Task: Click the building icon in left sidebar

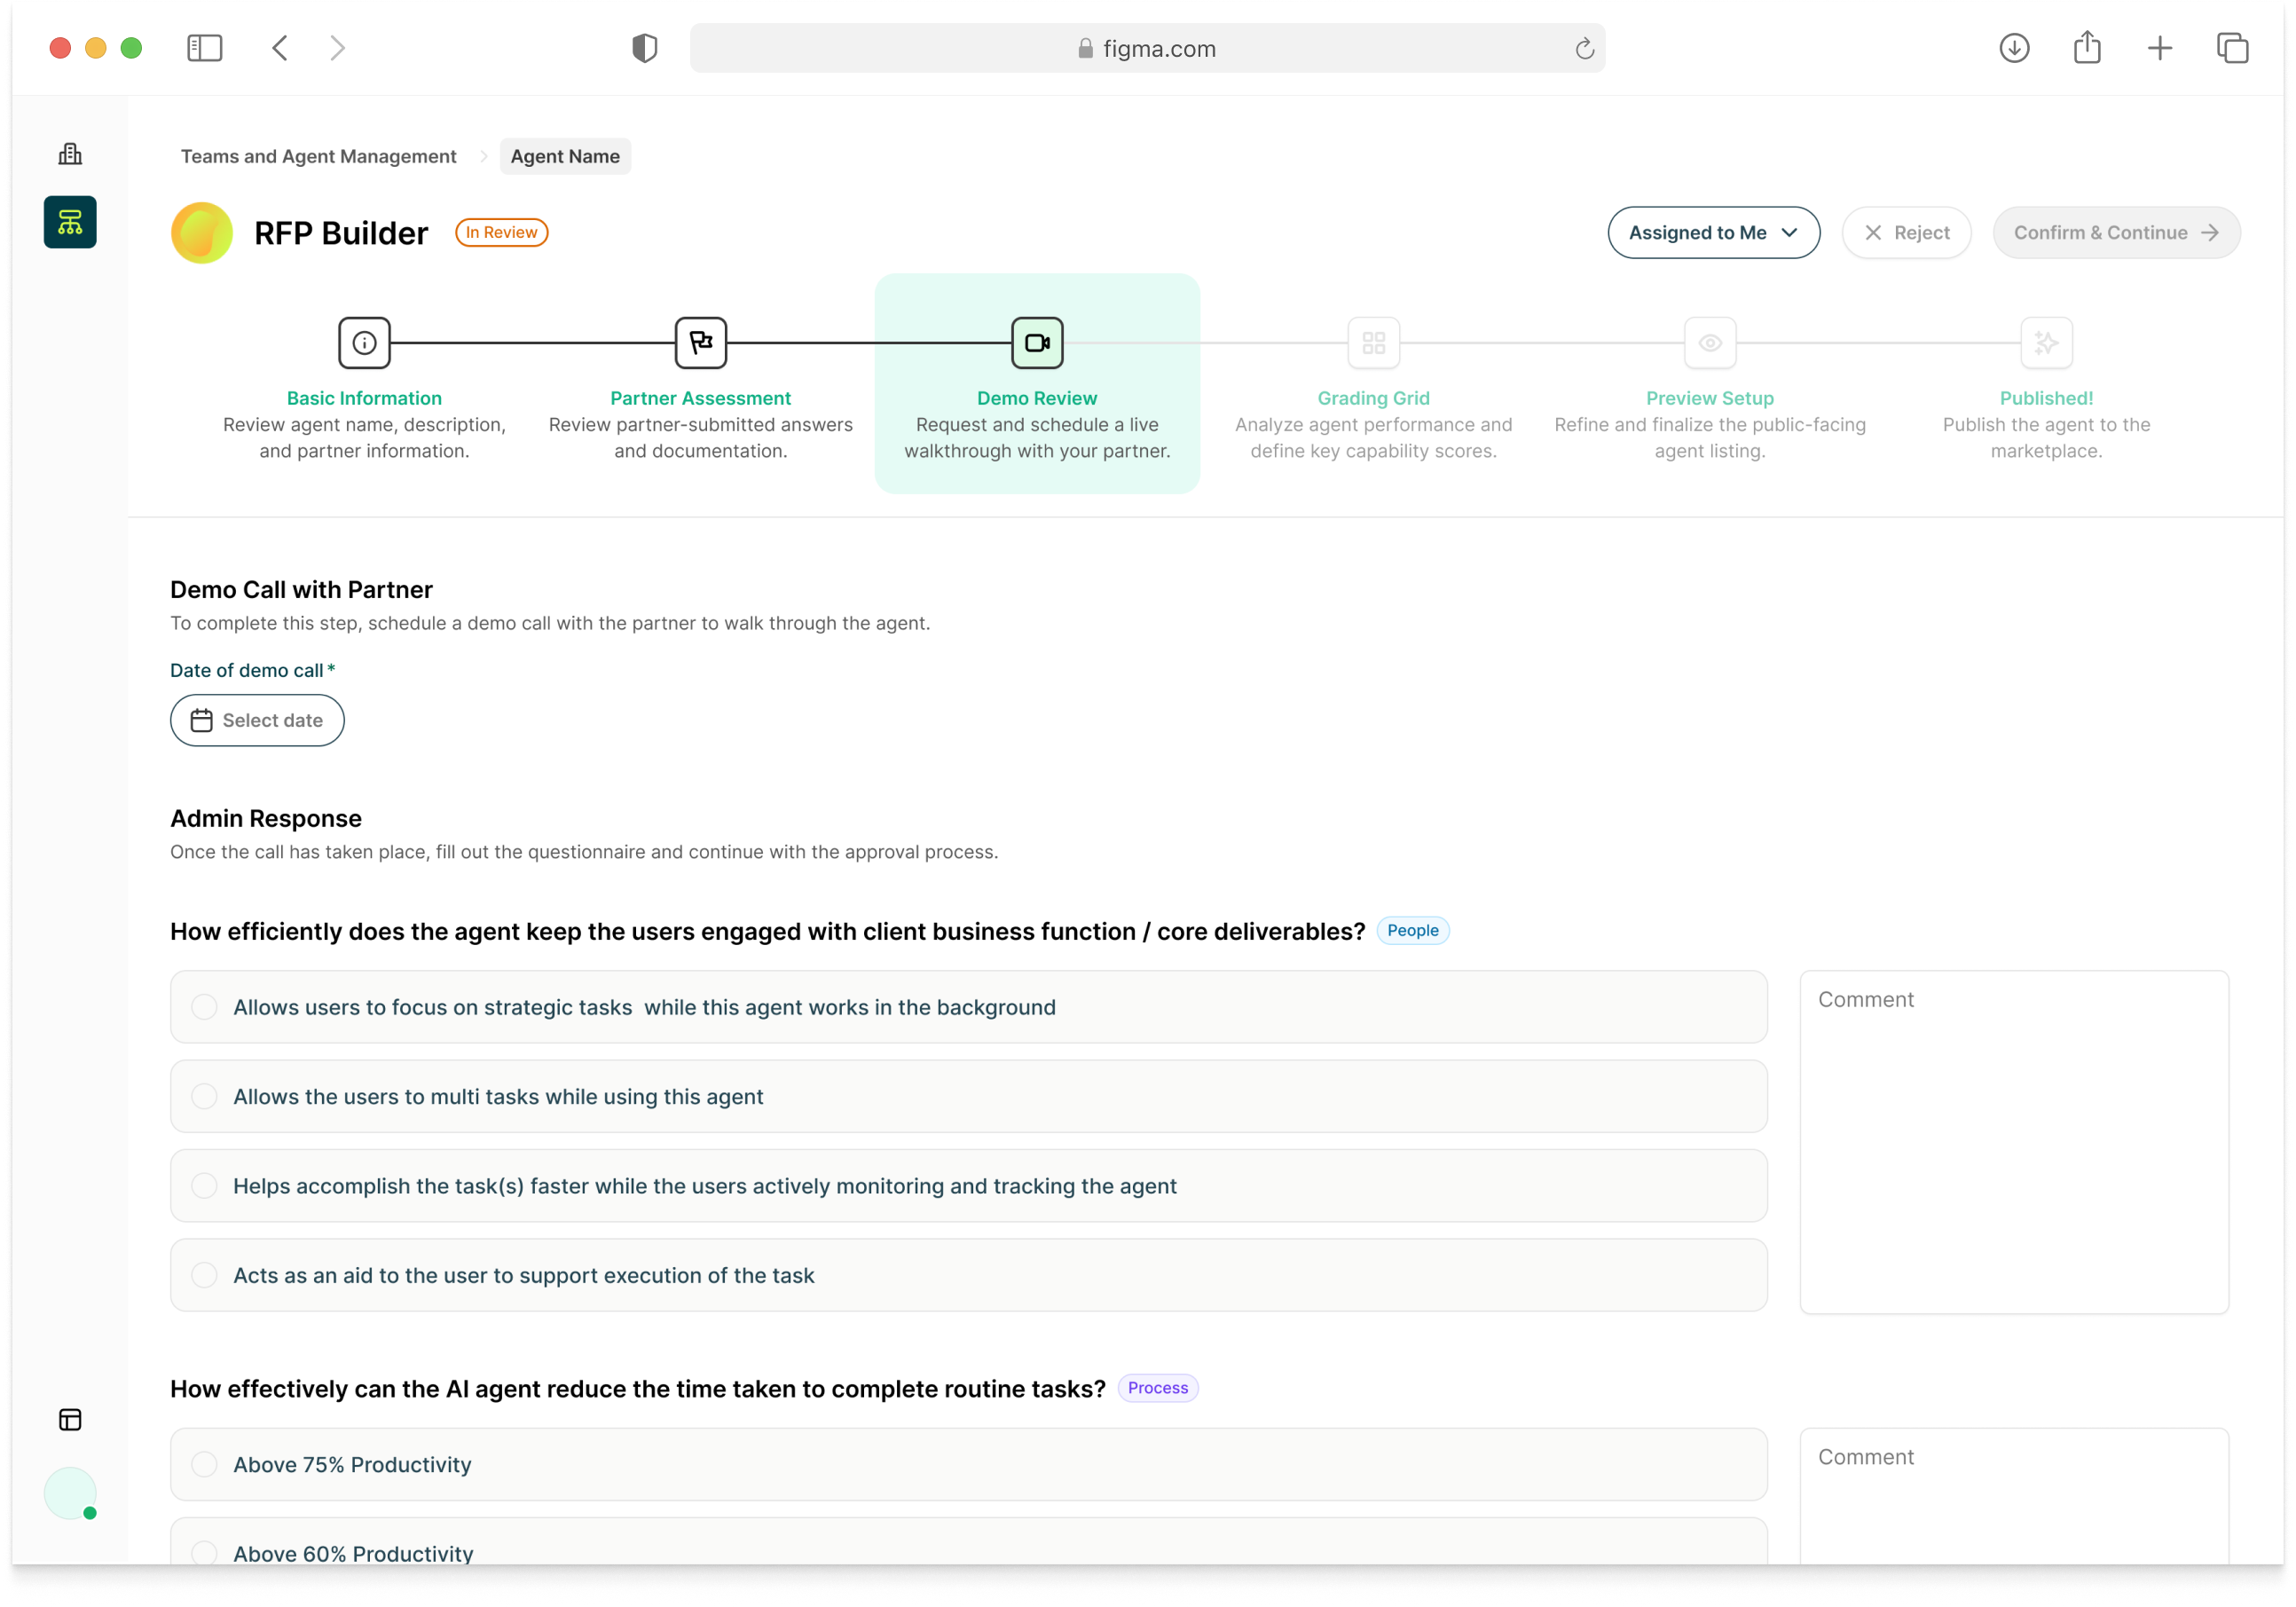Action: 70,154
